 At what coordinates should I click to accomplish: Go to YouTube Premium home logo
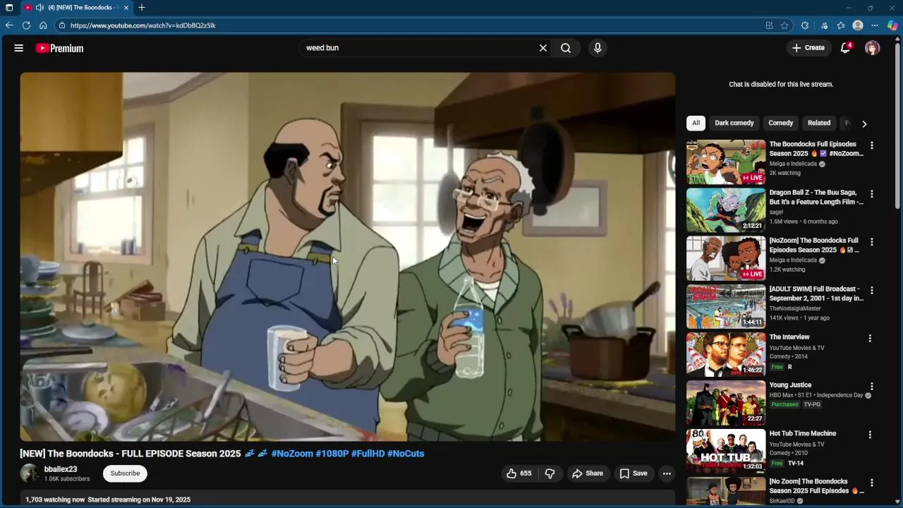59,48
